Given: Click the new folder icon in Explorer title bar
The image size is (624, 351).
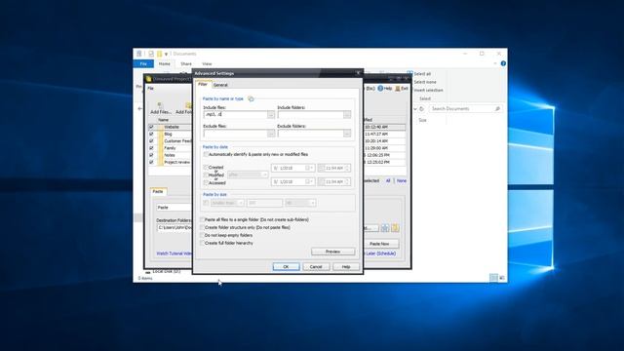Looking at the screenshot, I should click(x=159, y=54).
